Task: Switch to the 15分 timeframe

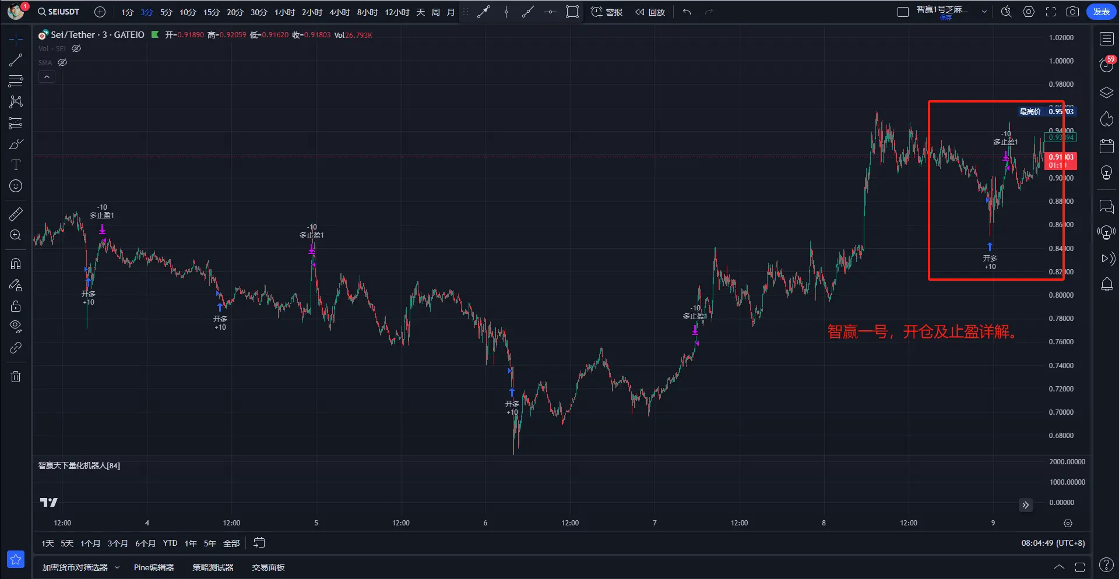Action: coord(212,12)
